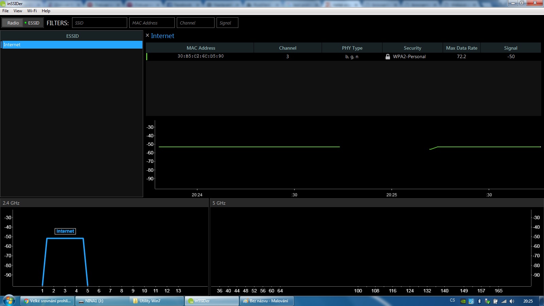Click the Internet label in 2.4 GHz chart
Image resolution: width=544 pixels, height=306 pixels.
[x=65, y=231]
